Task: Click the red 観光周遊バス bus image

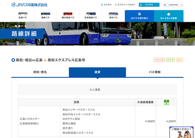Action: pyautogui.click(x=68, y=14)
